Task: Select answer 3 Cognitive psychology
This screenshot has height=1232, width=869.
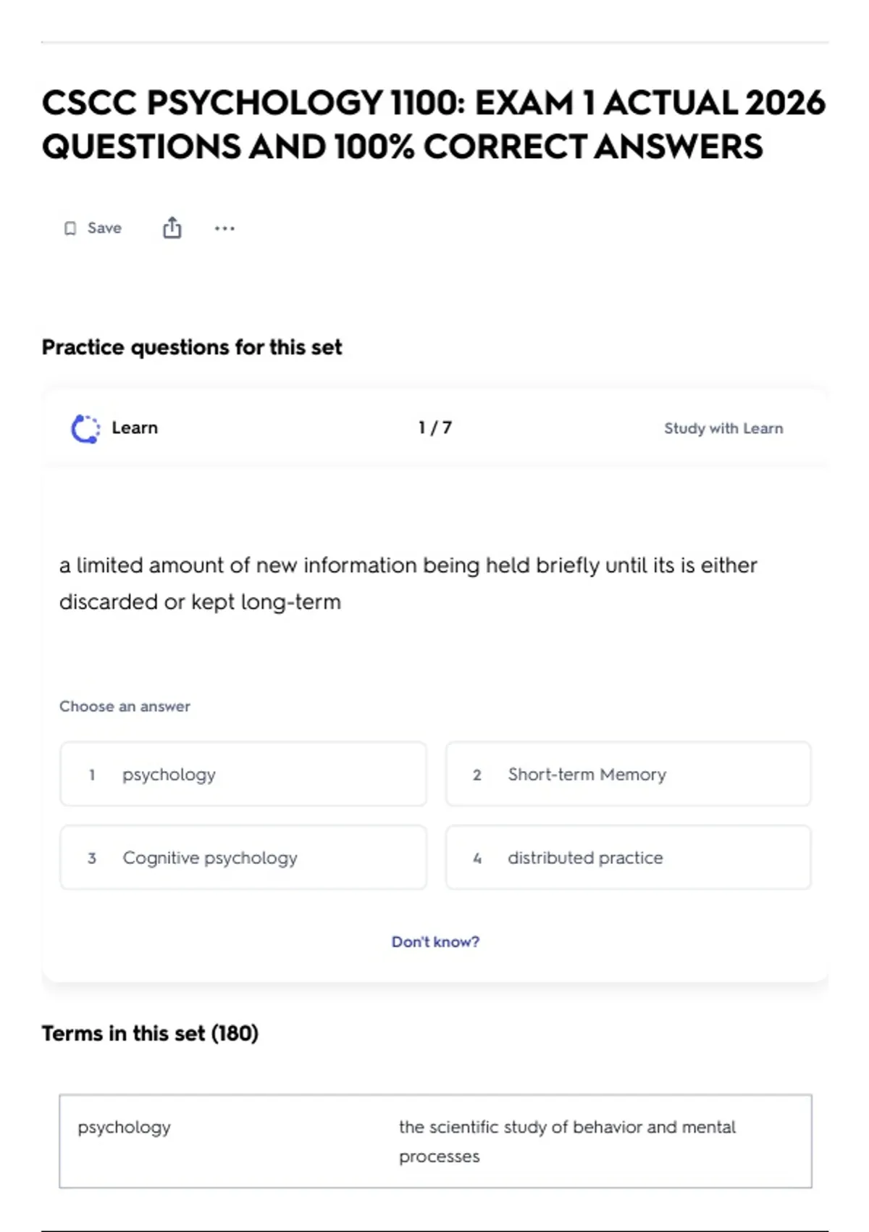Action: pyautogui.click(x=243, y=857)
